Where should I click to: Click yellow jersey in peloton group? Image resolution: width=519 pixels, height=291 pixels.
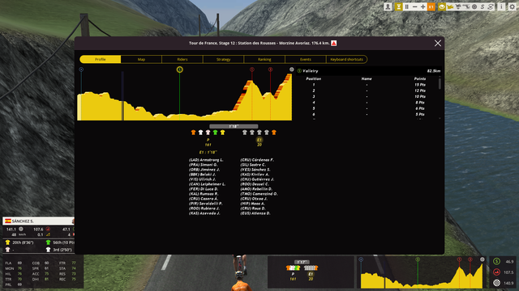pos(222,133)
